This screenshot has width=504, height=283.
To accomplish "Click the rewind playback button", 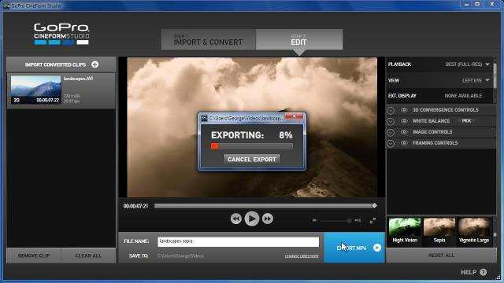I will coord(236,219).
